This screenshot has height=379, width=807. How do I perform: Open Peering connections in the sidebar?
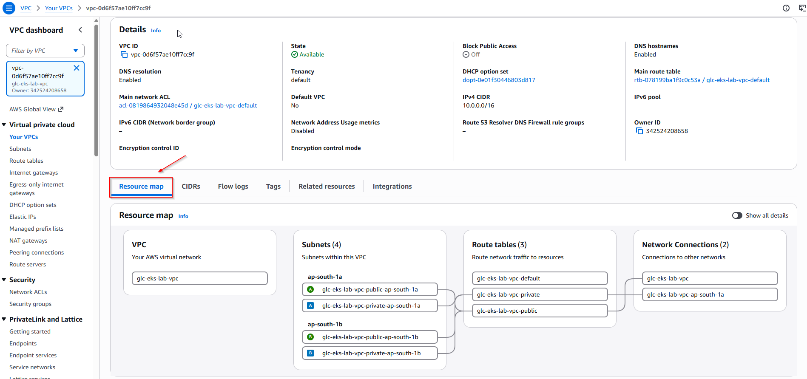(x=37, y=252)
